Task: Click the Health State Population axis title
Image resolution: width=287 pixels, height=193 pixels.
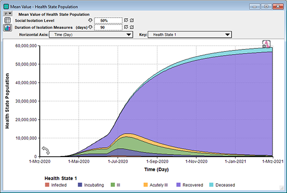Action: [x=7, y=101]
